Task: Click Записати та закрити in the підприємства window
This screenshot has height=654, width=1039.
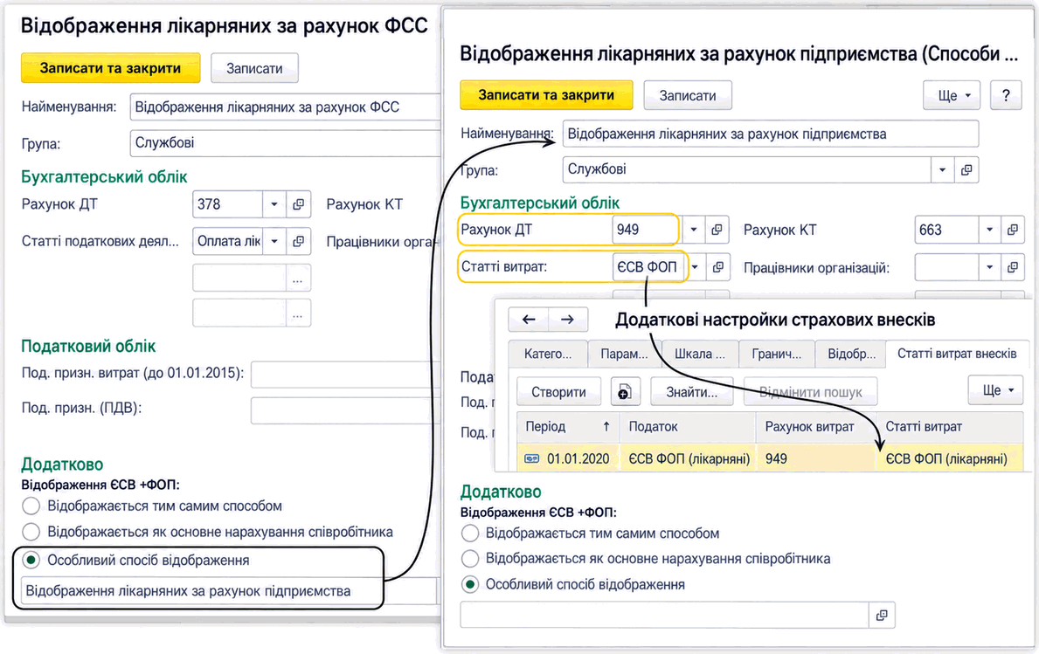Action: point(547,95)
